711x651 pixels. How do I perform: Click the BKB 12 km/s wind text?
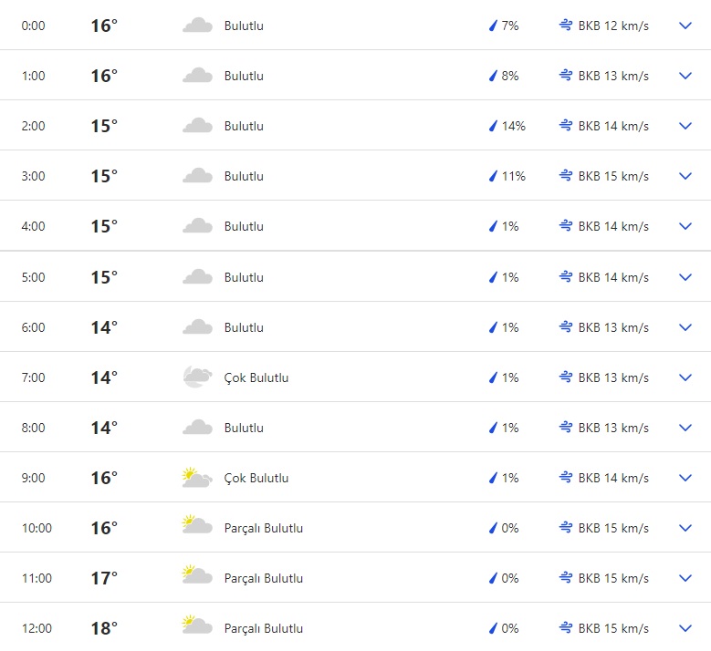[x=613, y=26]
